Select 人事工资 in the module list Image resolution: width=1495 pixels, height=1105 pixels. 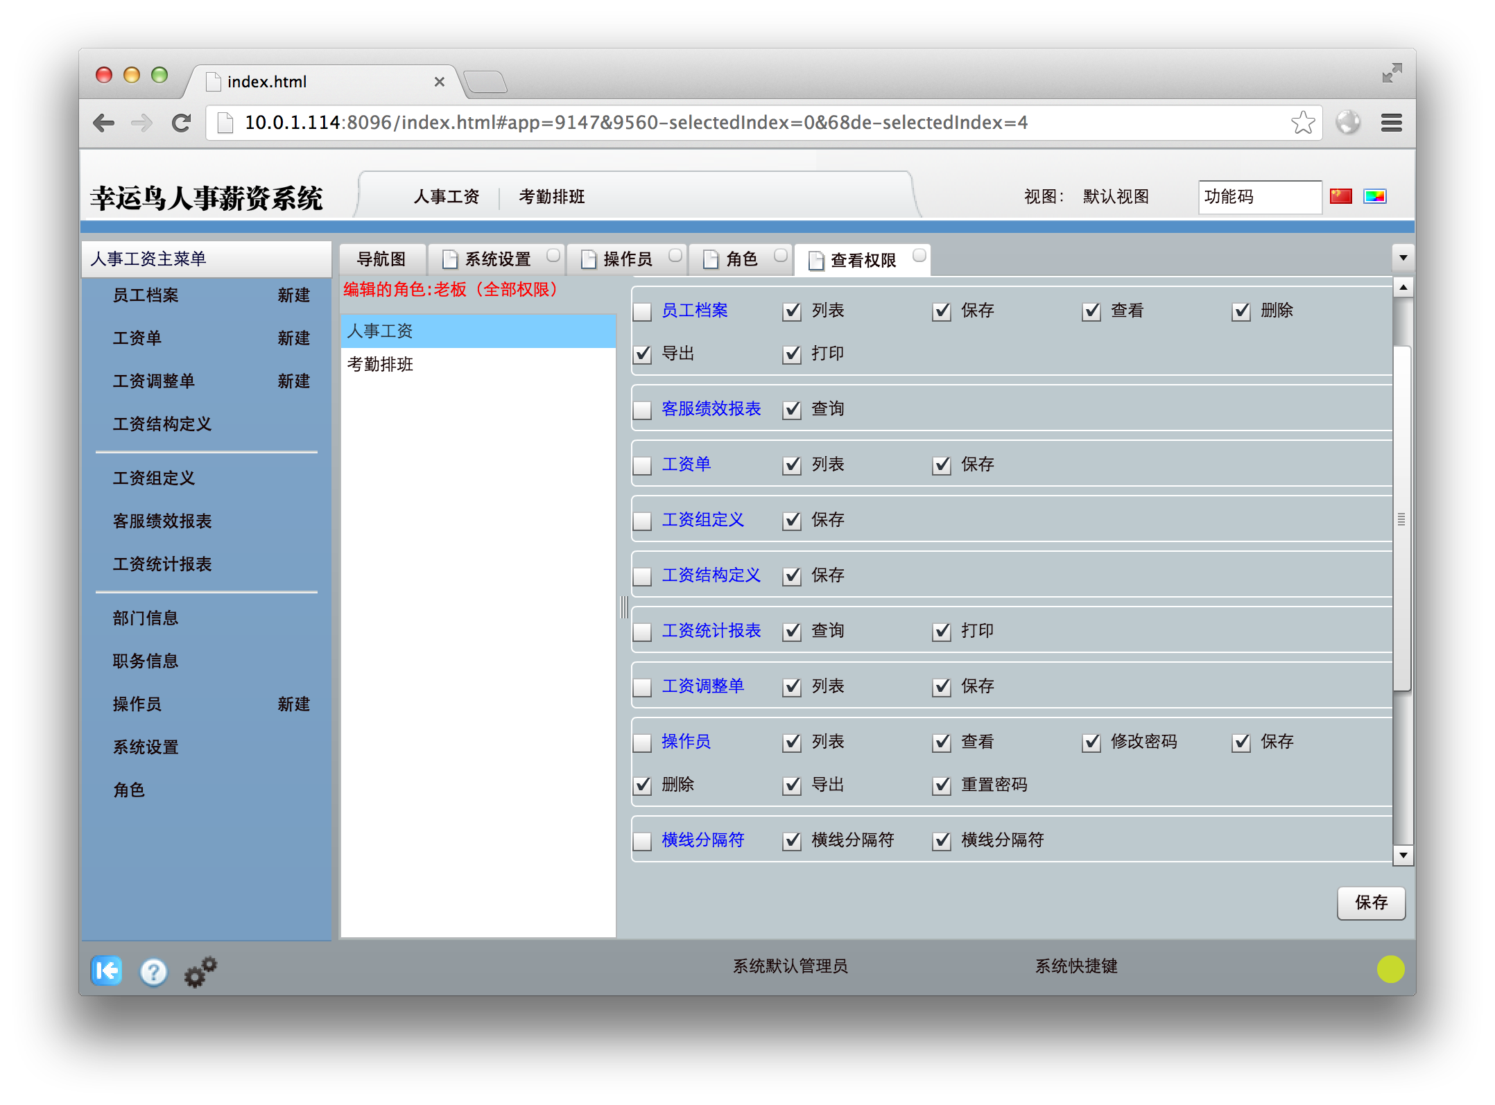478,331
